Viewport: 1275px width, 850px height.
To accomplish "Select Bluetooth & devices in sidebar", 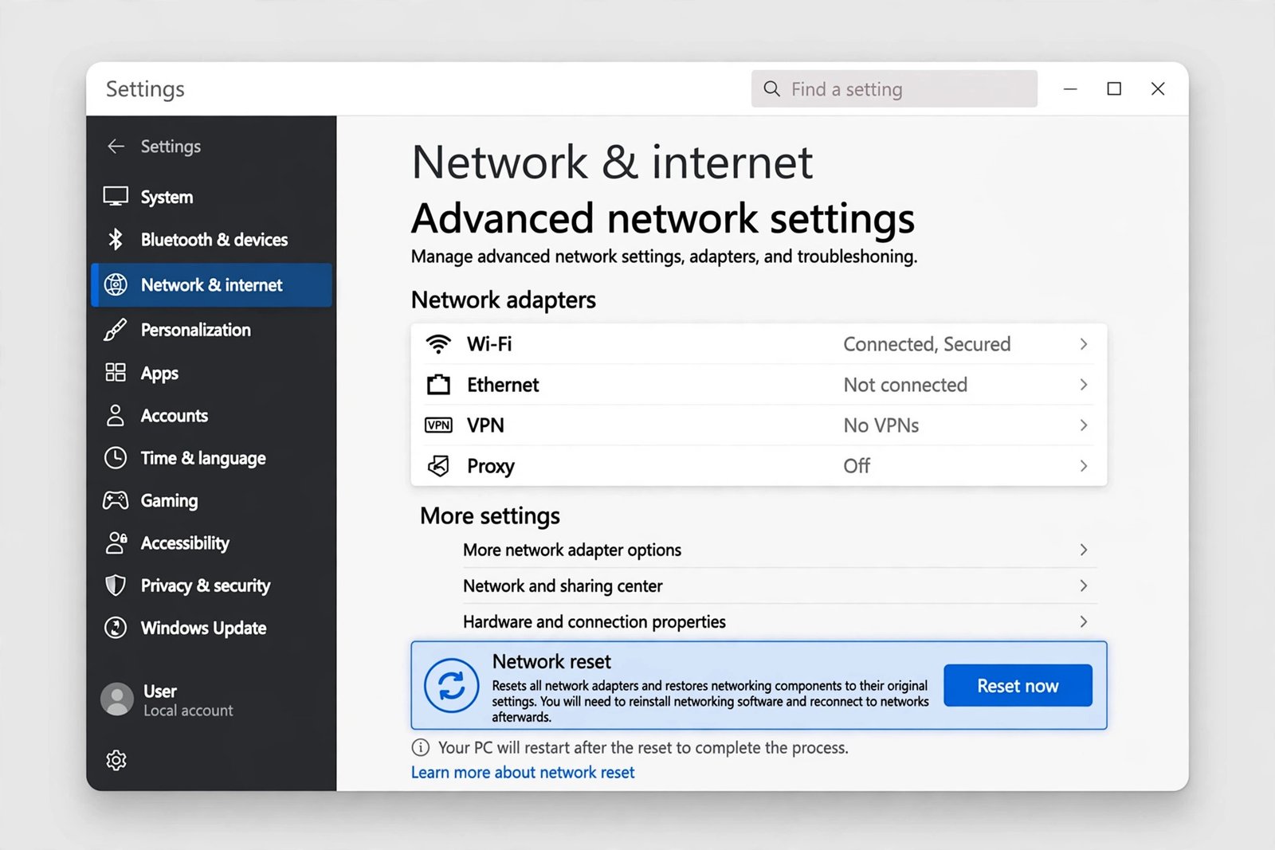I will pos(212,239).
